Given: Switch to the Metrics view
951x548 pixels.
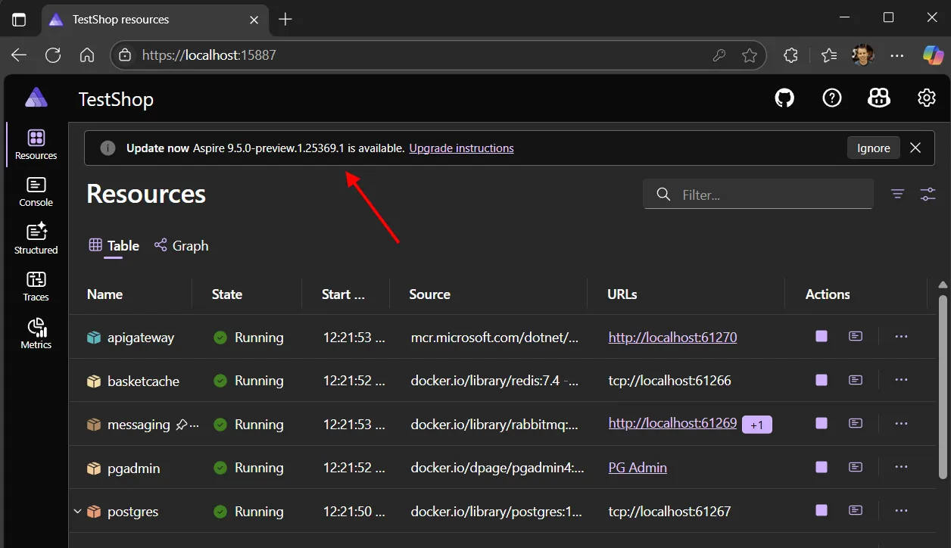Looking at the screenshot, I should pos(35,333).
